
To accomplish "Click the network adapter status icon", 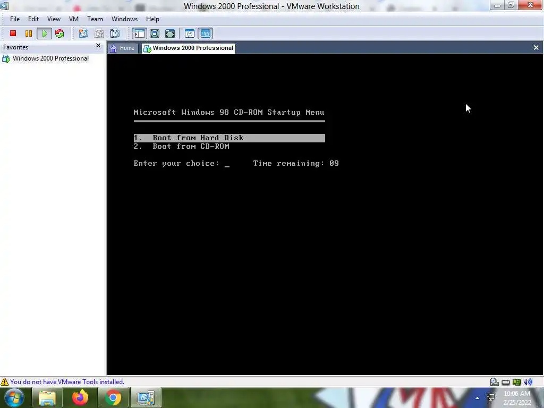I will point(516,382).
